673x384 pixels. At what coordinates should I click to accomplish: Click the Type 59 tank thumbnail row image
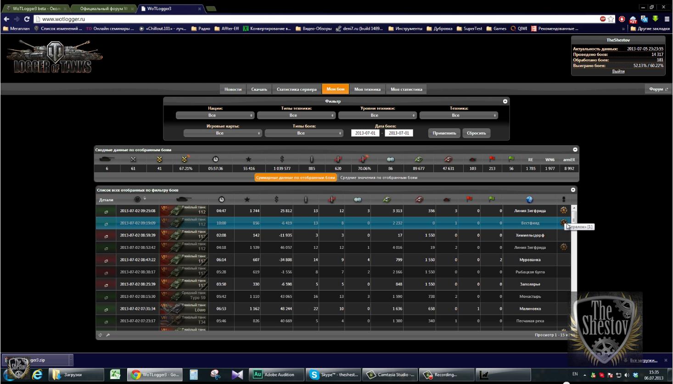(x=184, y=296)
